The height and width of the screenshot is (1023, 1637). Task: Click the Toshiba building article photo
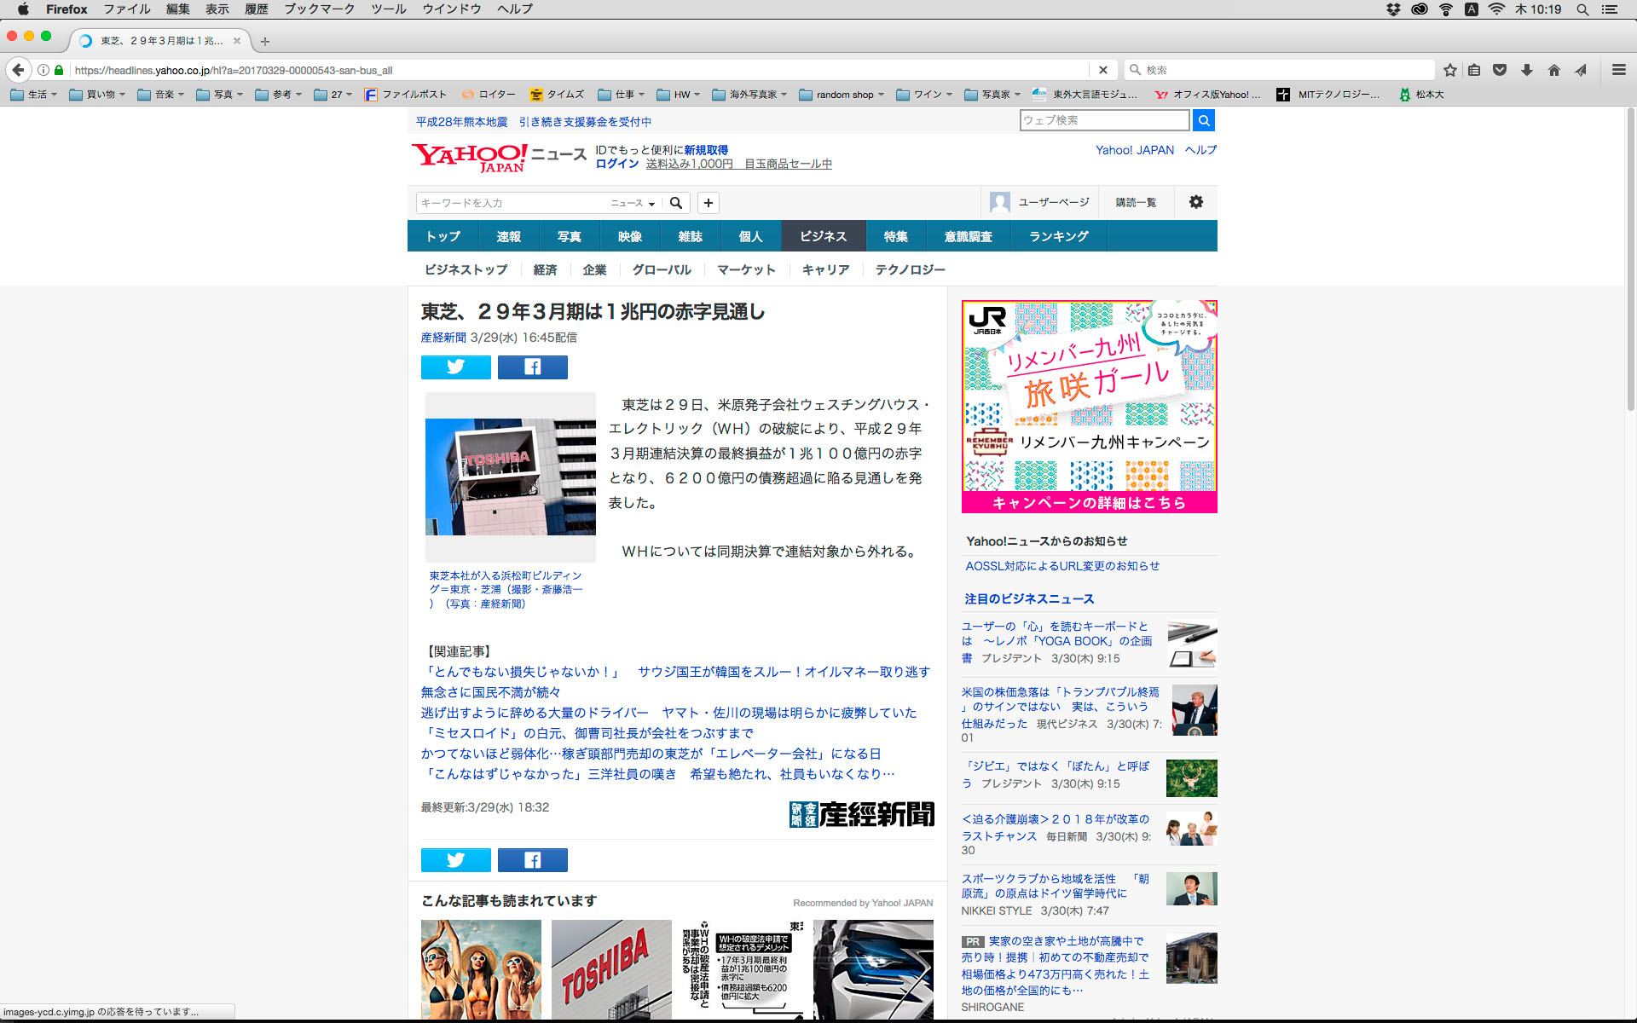[x=510, y=476]
